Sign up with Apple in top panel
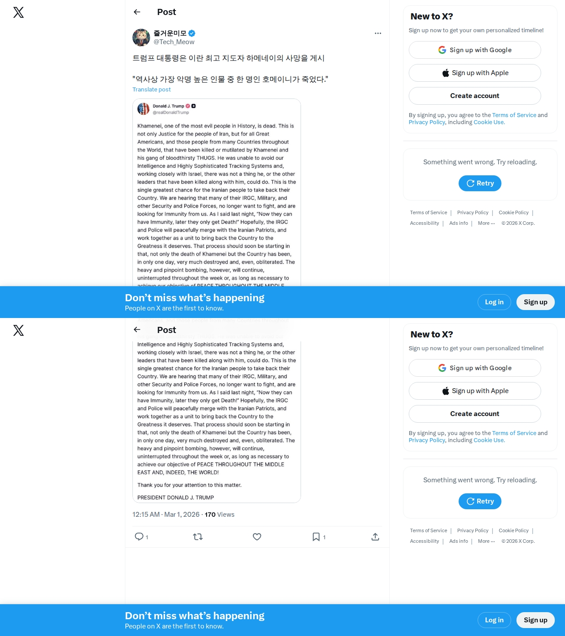Screen dimensions: 565x636 click(x=475, y=73)
